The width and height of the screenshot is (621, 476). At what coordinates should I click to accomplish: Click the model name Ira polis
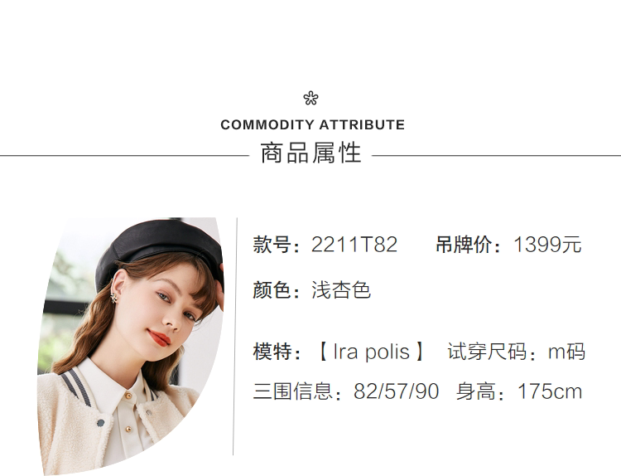(371, 352)
